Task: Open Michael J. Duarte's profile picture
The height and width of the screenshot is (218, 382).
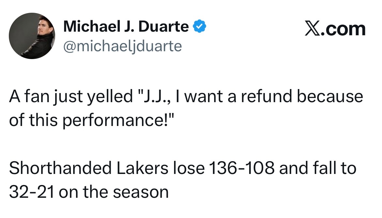Action: [x=32, y=36]
